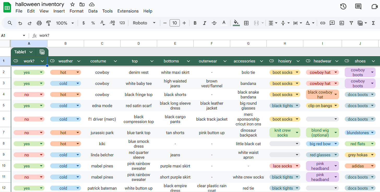
Task: Decrease font size with minus button
Action: point(165,23)
